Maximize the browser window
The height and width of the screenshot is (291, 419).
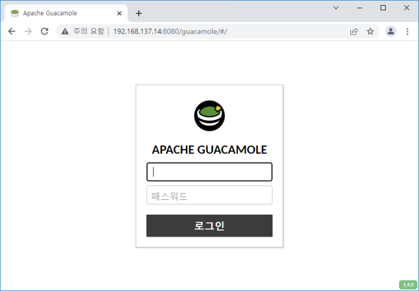coord(383,8)
